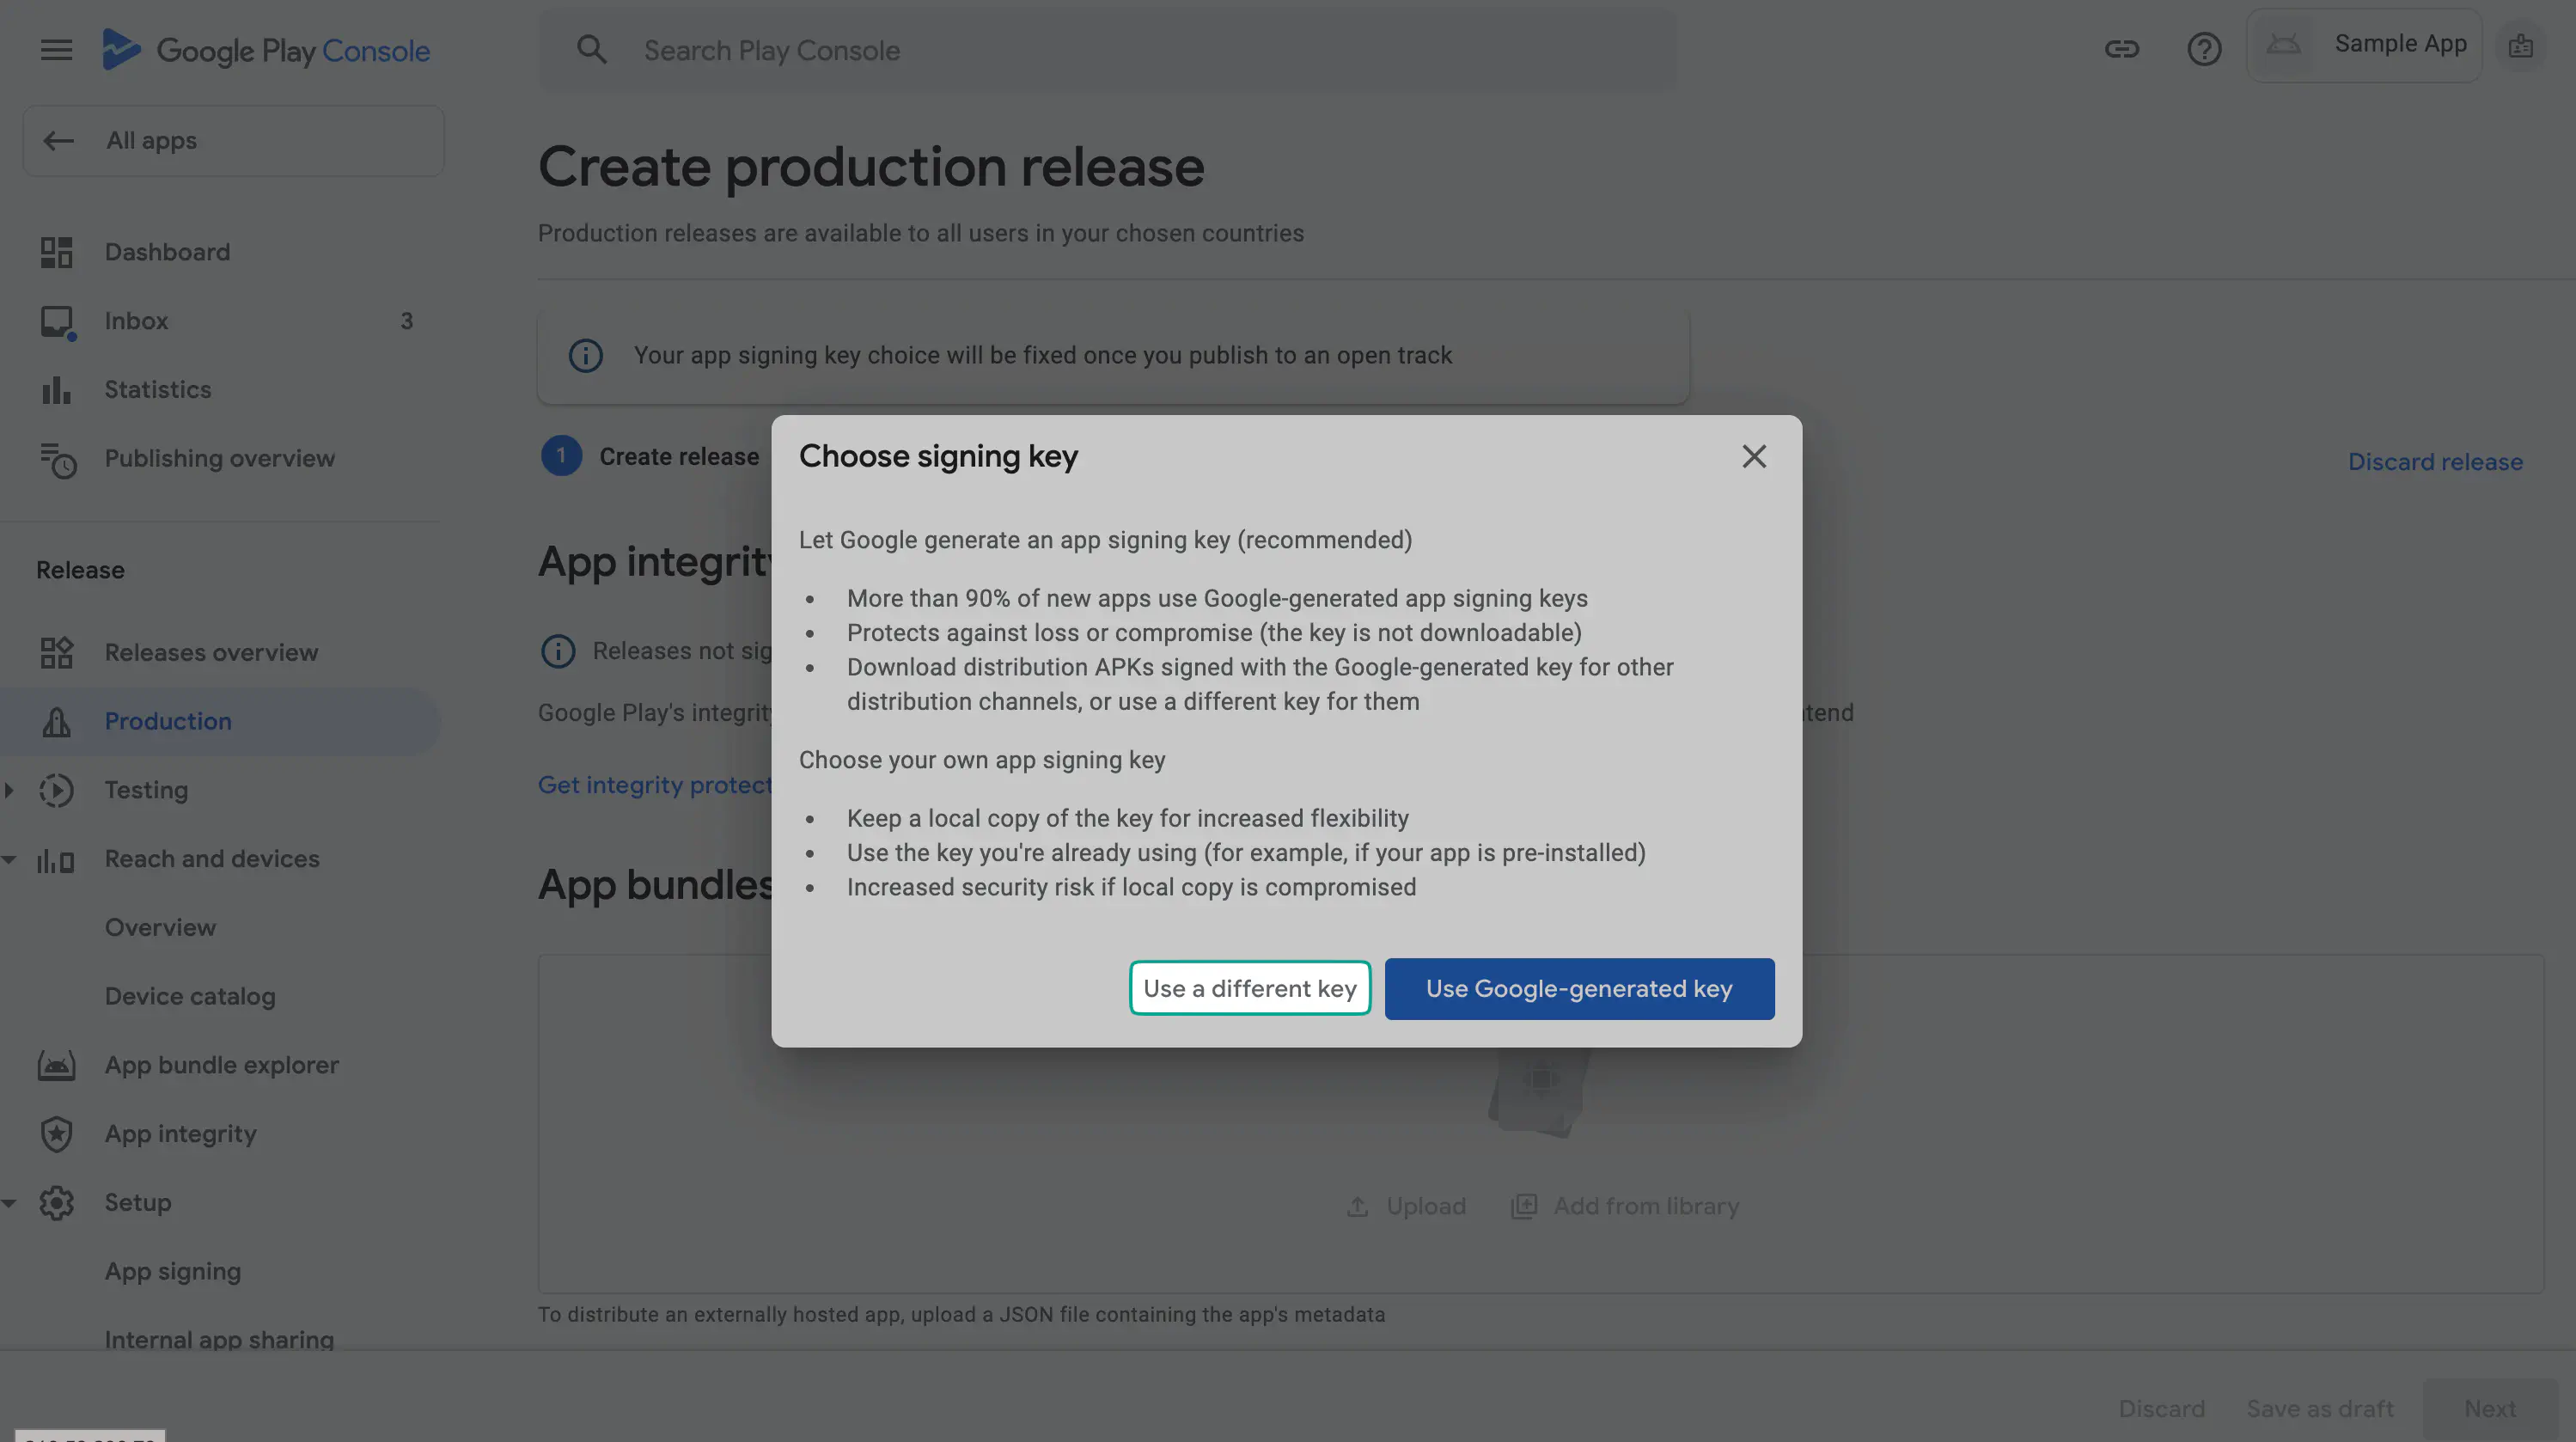2576x1442 pixels.
Task: Open Device catalog sidebar item
Action: point(190,997)
